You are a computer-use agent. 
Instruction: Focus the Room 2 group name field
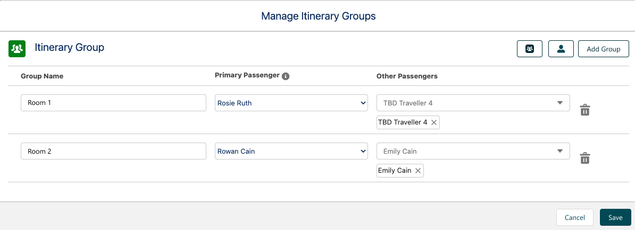tap(113, 151)
